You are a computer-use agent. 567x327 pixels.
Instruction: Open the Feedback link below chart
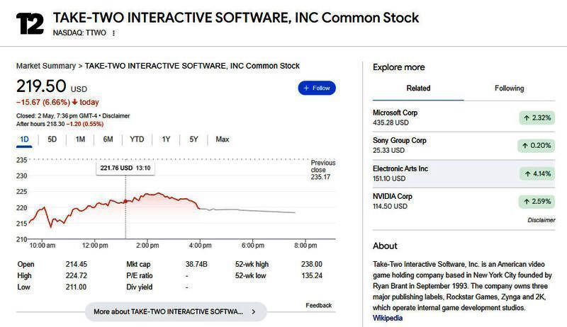pyautogui.click(x=319, y=306)
